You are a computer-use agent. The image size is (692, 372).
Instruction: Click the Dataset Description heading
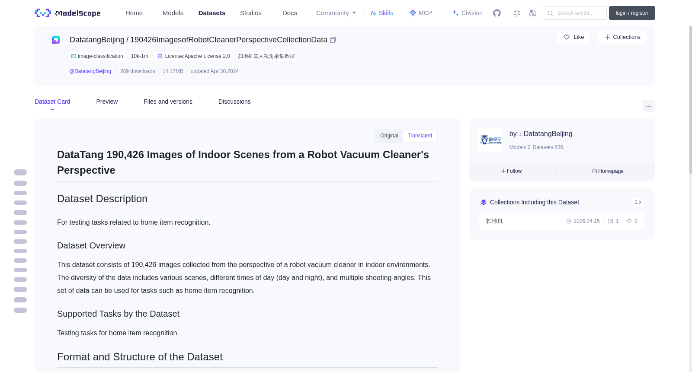pyautogui.click(x=102, y=199)
